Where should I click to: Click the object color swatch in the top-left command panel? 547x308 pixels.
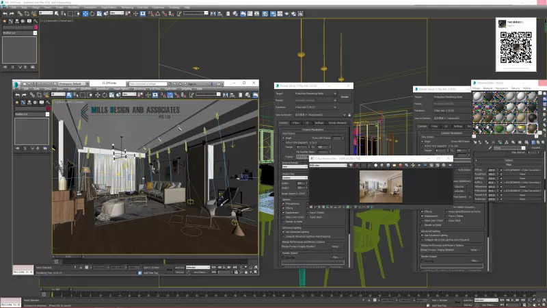(36, 27)
